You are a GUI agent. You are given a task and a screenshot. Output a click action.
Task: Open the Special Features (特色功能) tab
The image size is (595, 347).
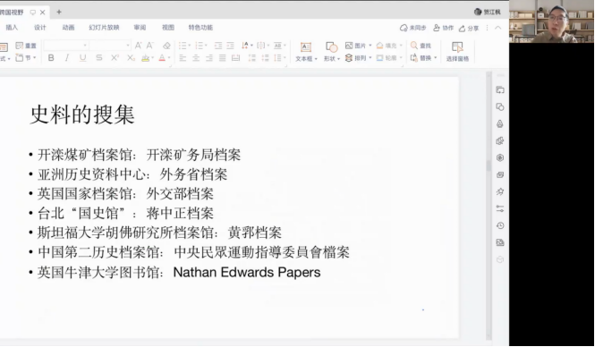[200, 28]
